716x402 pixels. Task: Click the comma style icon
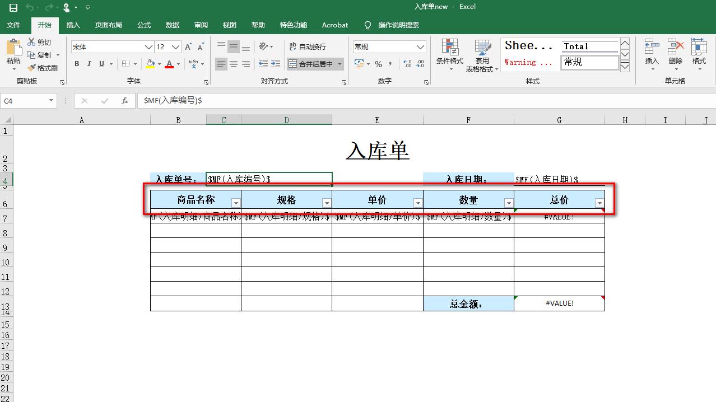click(x=390, y=64)
